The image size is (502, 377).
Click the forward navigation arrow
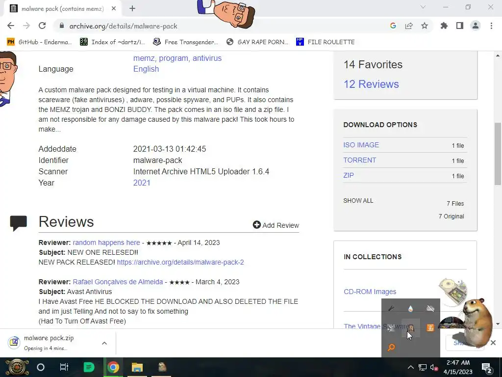click(x=26, y=26)
